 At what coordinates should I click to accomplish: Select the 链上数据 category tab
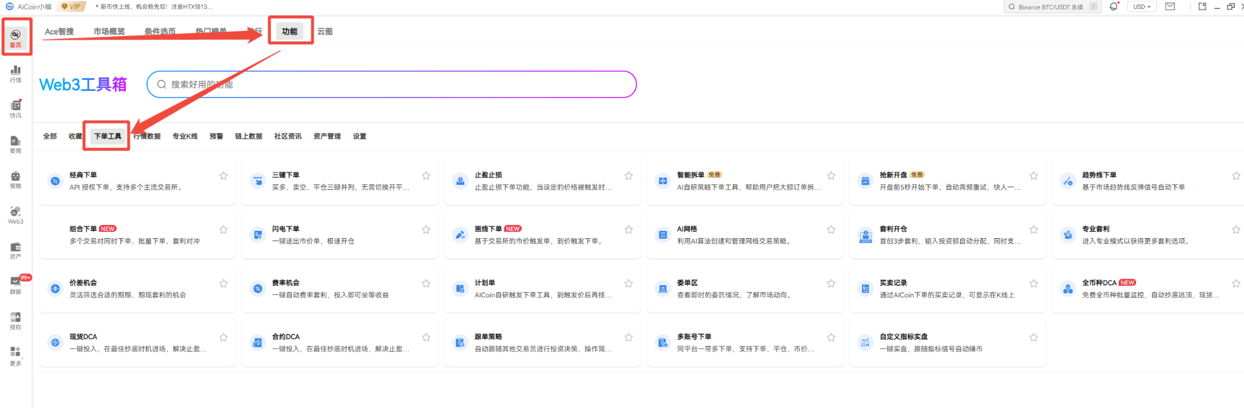(249, 137)
